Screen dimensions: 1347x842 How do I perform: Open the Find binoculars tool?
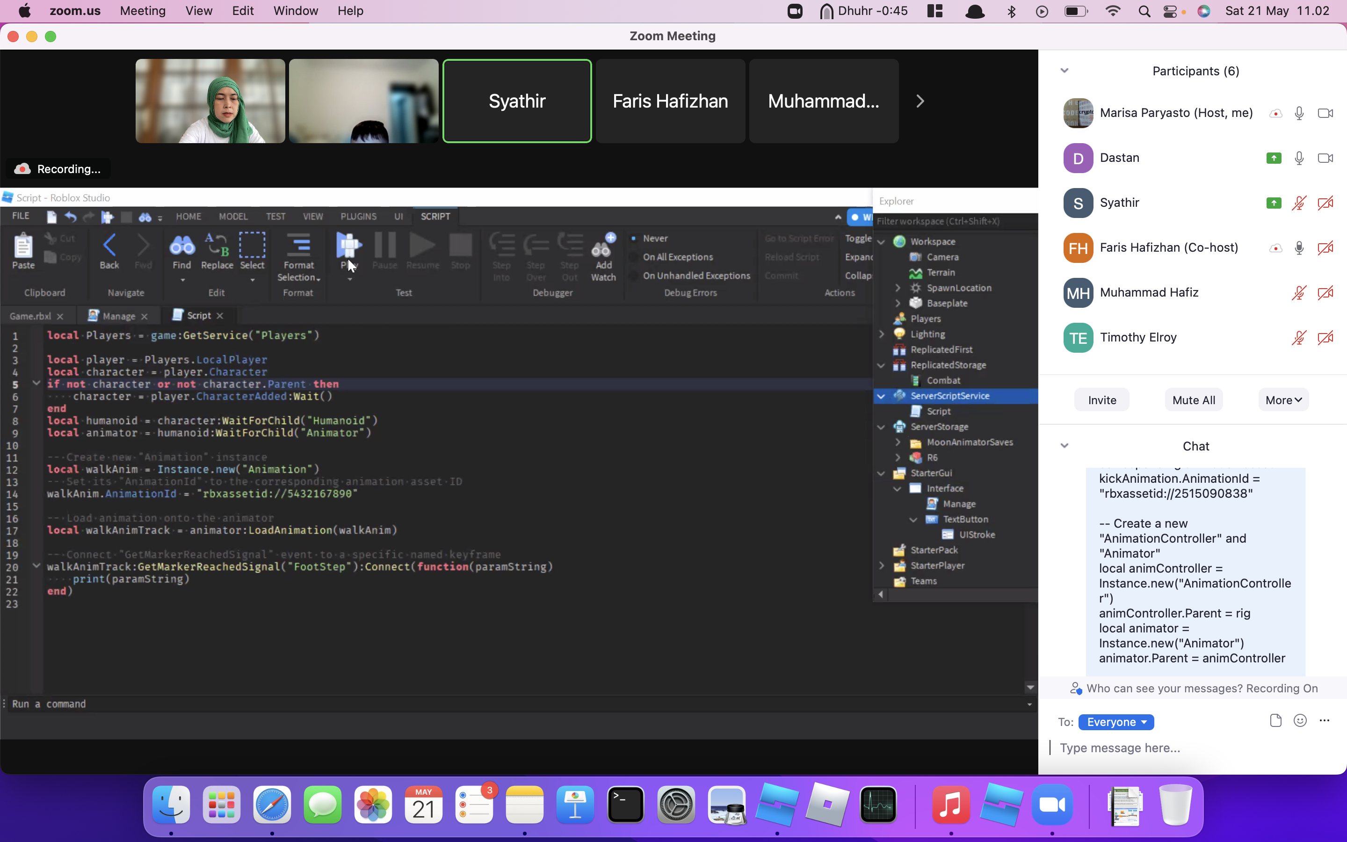pos(182,245)
